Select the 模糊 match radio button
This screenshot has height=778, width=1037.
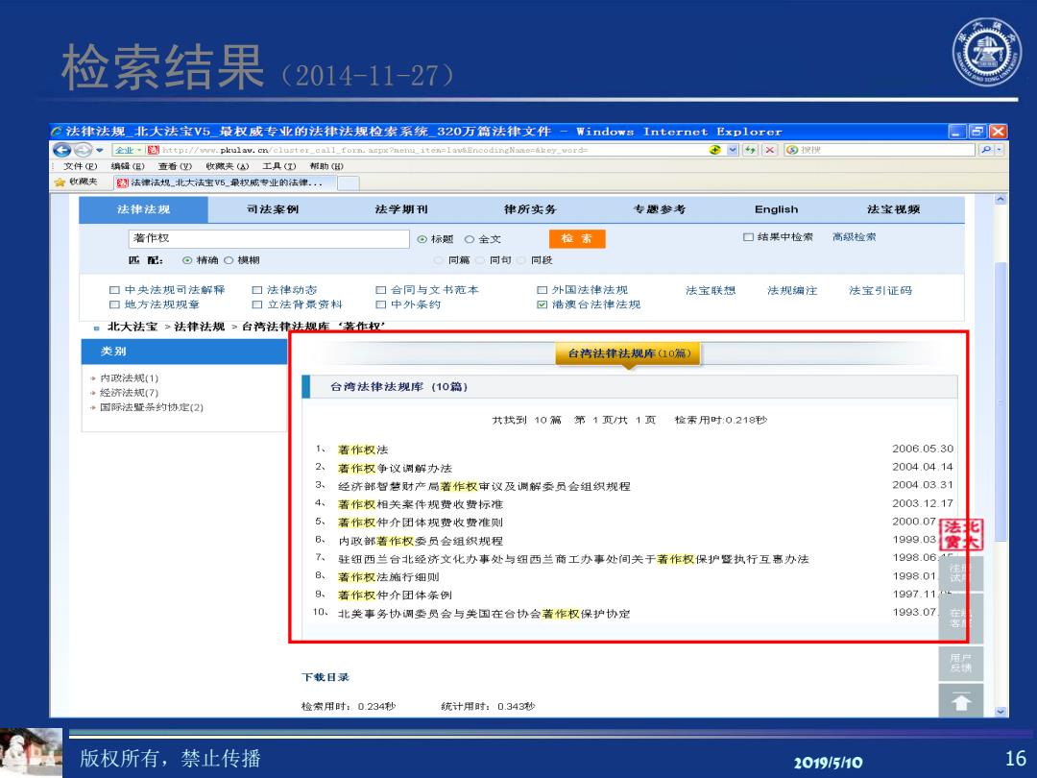click(229, 260)
